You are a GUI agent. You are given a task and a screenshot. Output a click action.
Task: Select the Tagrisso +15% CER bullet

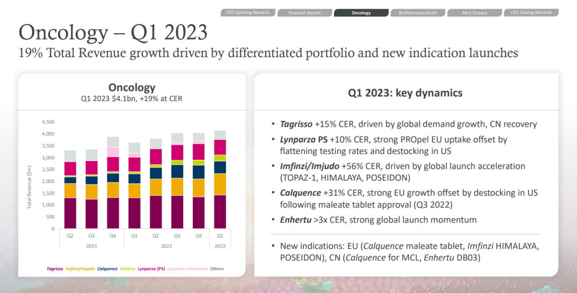pos(408,124)
